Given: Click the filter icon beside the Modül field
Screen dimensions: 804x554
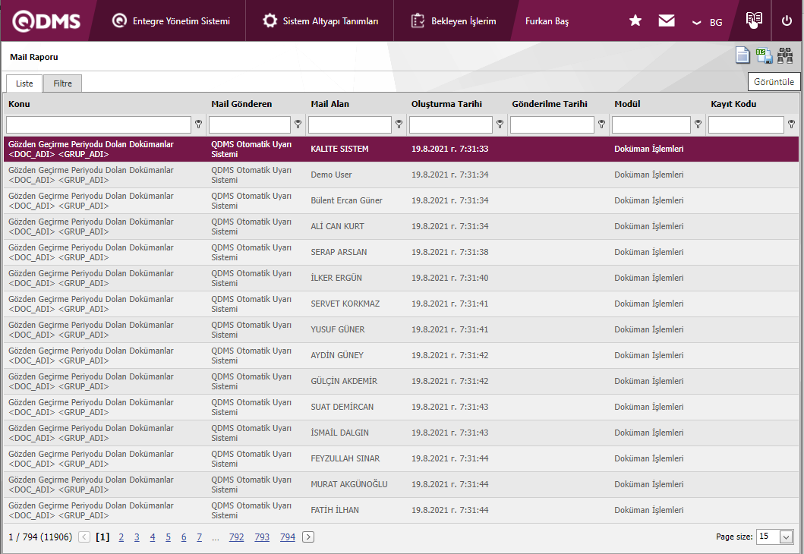Looking at the screenshot, I should (x=698, y=124).
